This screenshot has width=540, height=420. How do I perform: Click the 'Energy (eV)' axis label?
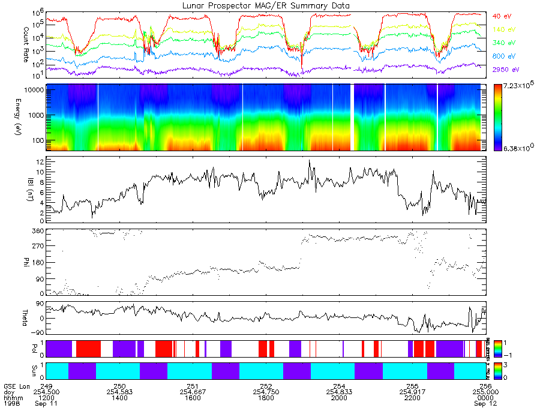click(18, 117)
